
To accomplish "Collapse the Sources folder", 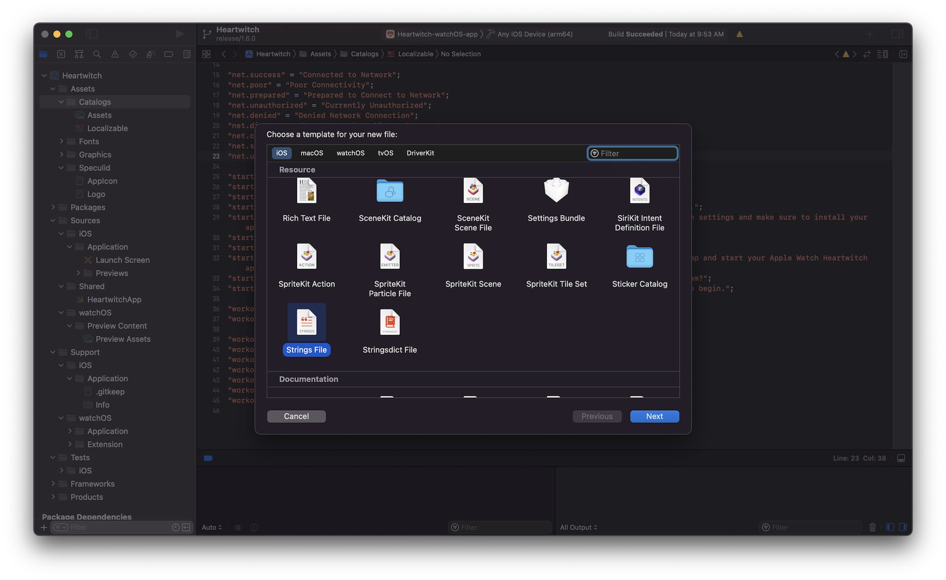I will tap(53, 221).
